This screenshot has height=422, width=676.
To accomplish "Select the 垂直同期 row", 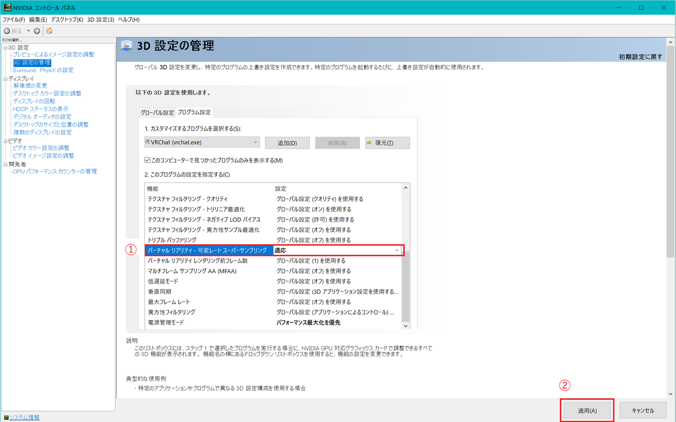I will coord(273,291).
